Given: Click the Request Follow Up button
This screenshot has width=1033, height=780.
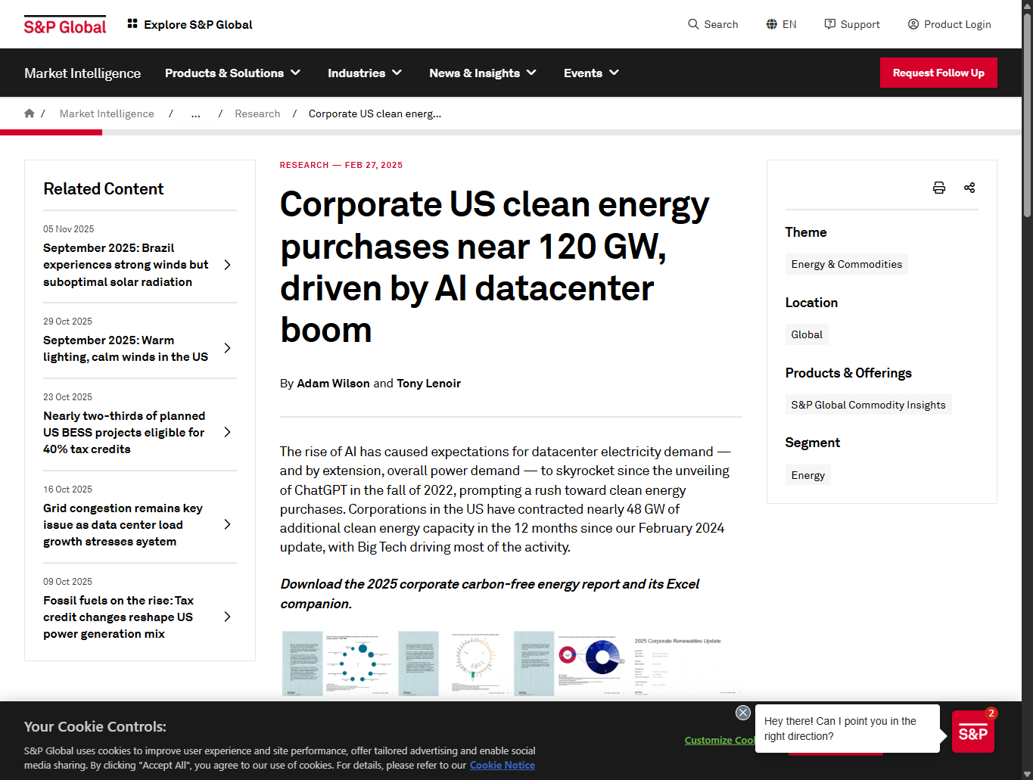Looking at the screenshot, I should point(938,73).
